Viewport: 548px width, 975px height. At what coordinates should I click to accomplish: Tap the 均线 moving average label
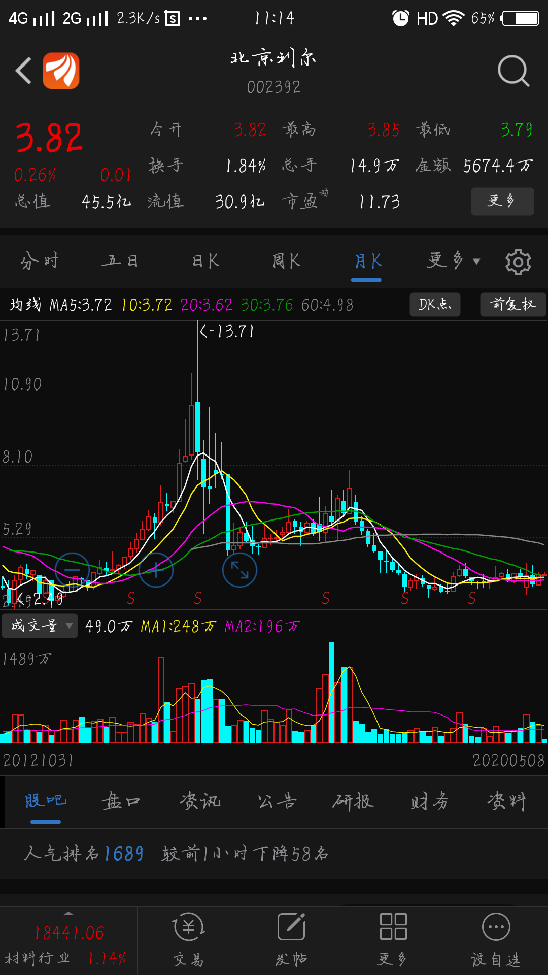(x=25, y=305)
